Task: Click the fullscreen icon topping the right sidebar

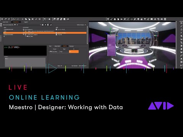Action: 181,23
